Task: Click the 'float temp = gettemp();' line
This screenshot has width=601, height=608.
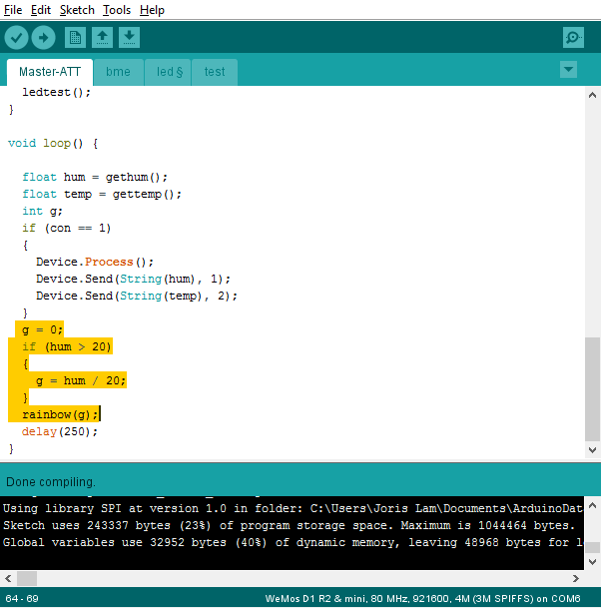Action: [102, 194]
